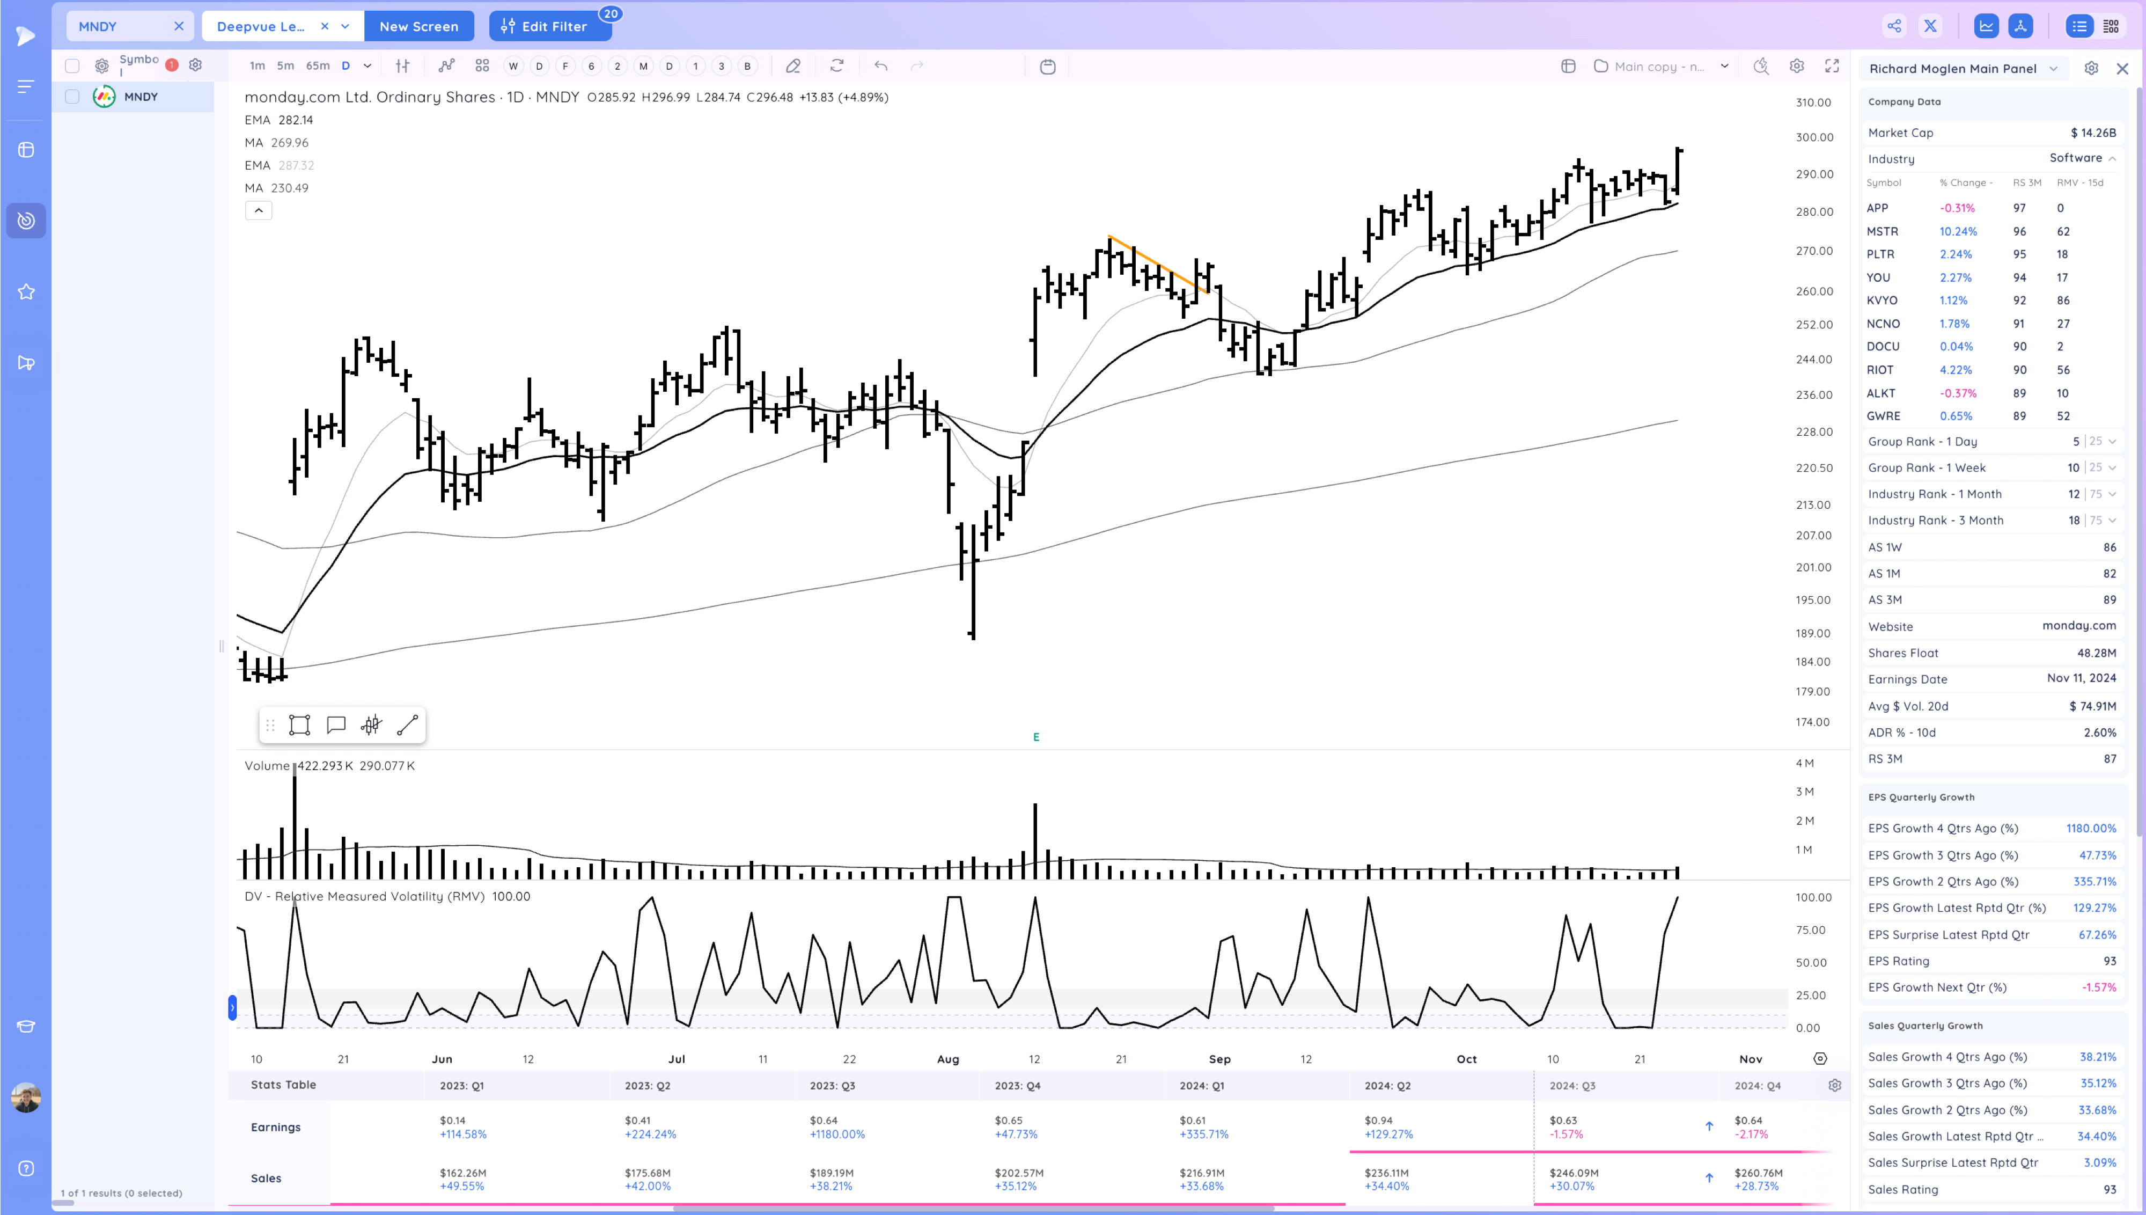This screenshot has width=2146, height=1215.
Task: Share chart on X icon
Action: click(x=1930, y=26)
